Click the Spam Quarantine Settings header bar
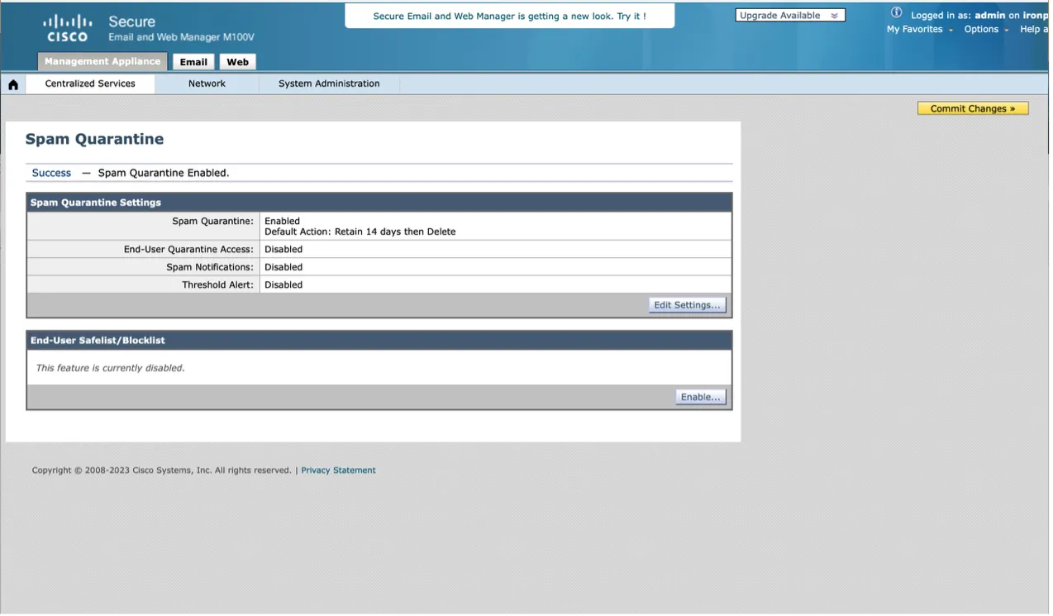 tap(379, 203)
